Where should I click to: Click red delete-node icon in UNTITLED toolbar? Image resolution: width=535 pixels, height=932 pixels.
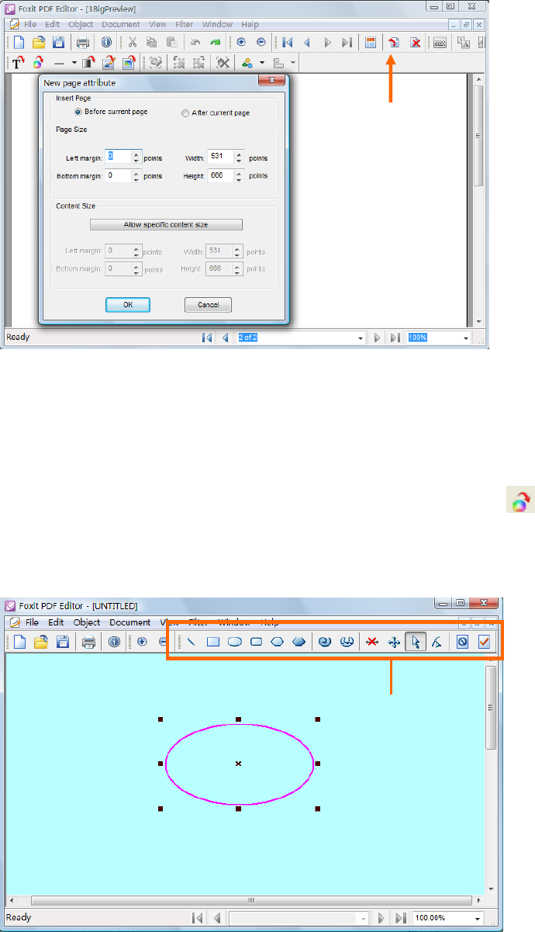(372, 642)
